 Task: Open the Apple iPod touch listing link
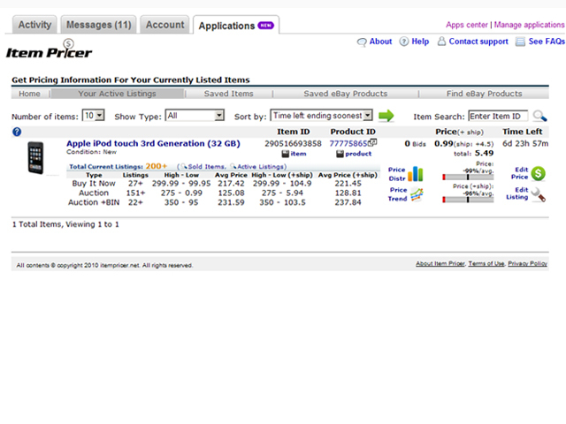(153, 143)
